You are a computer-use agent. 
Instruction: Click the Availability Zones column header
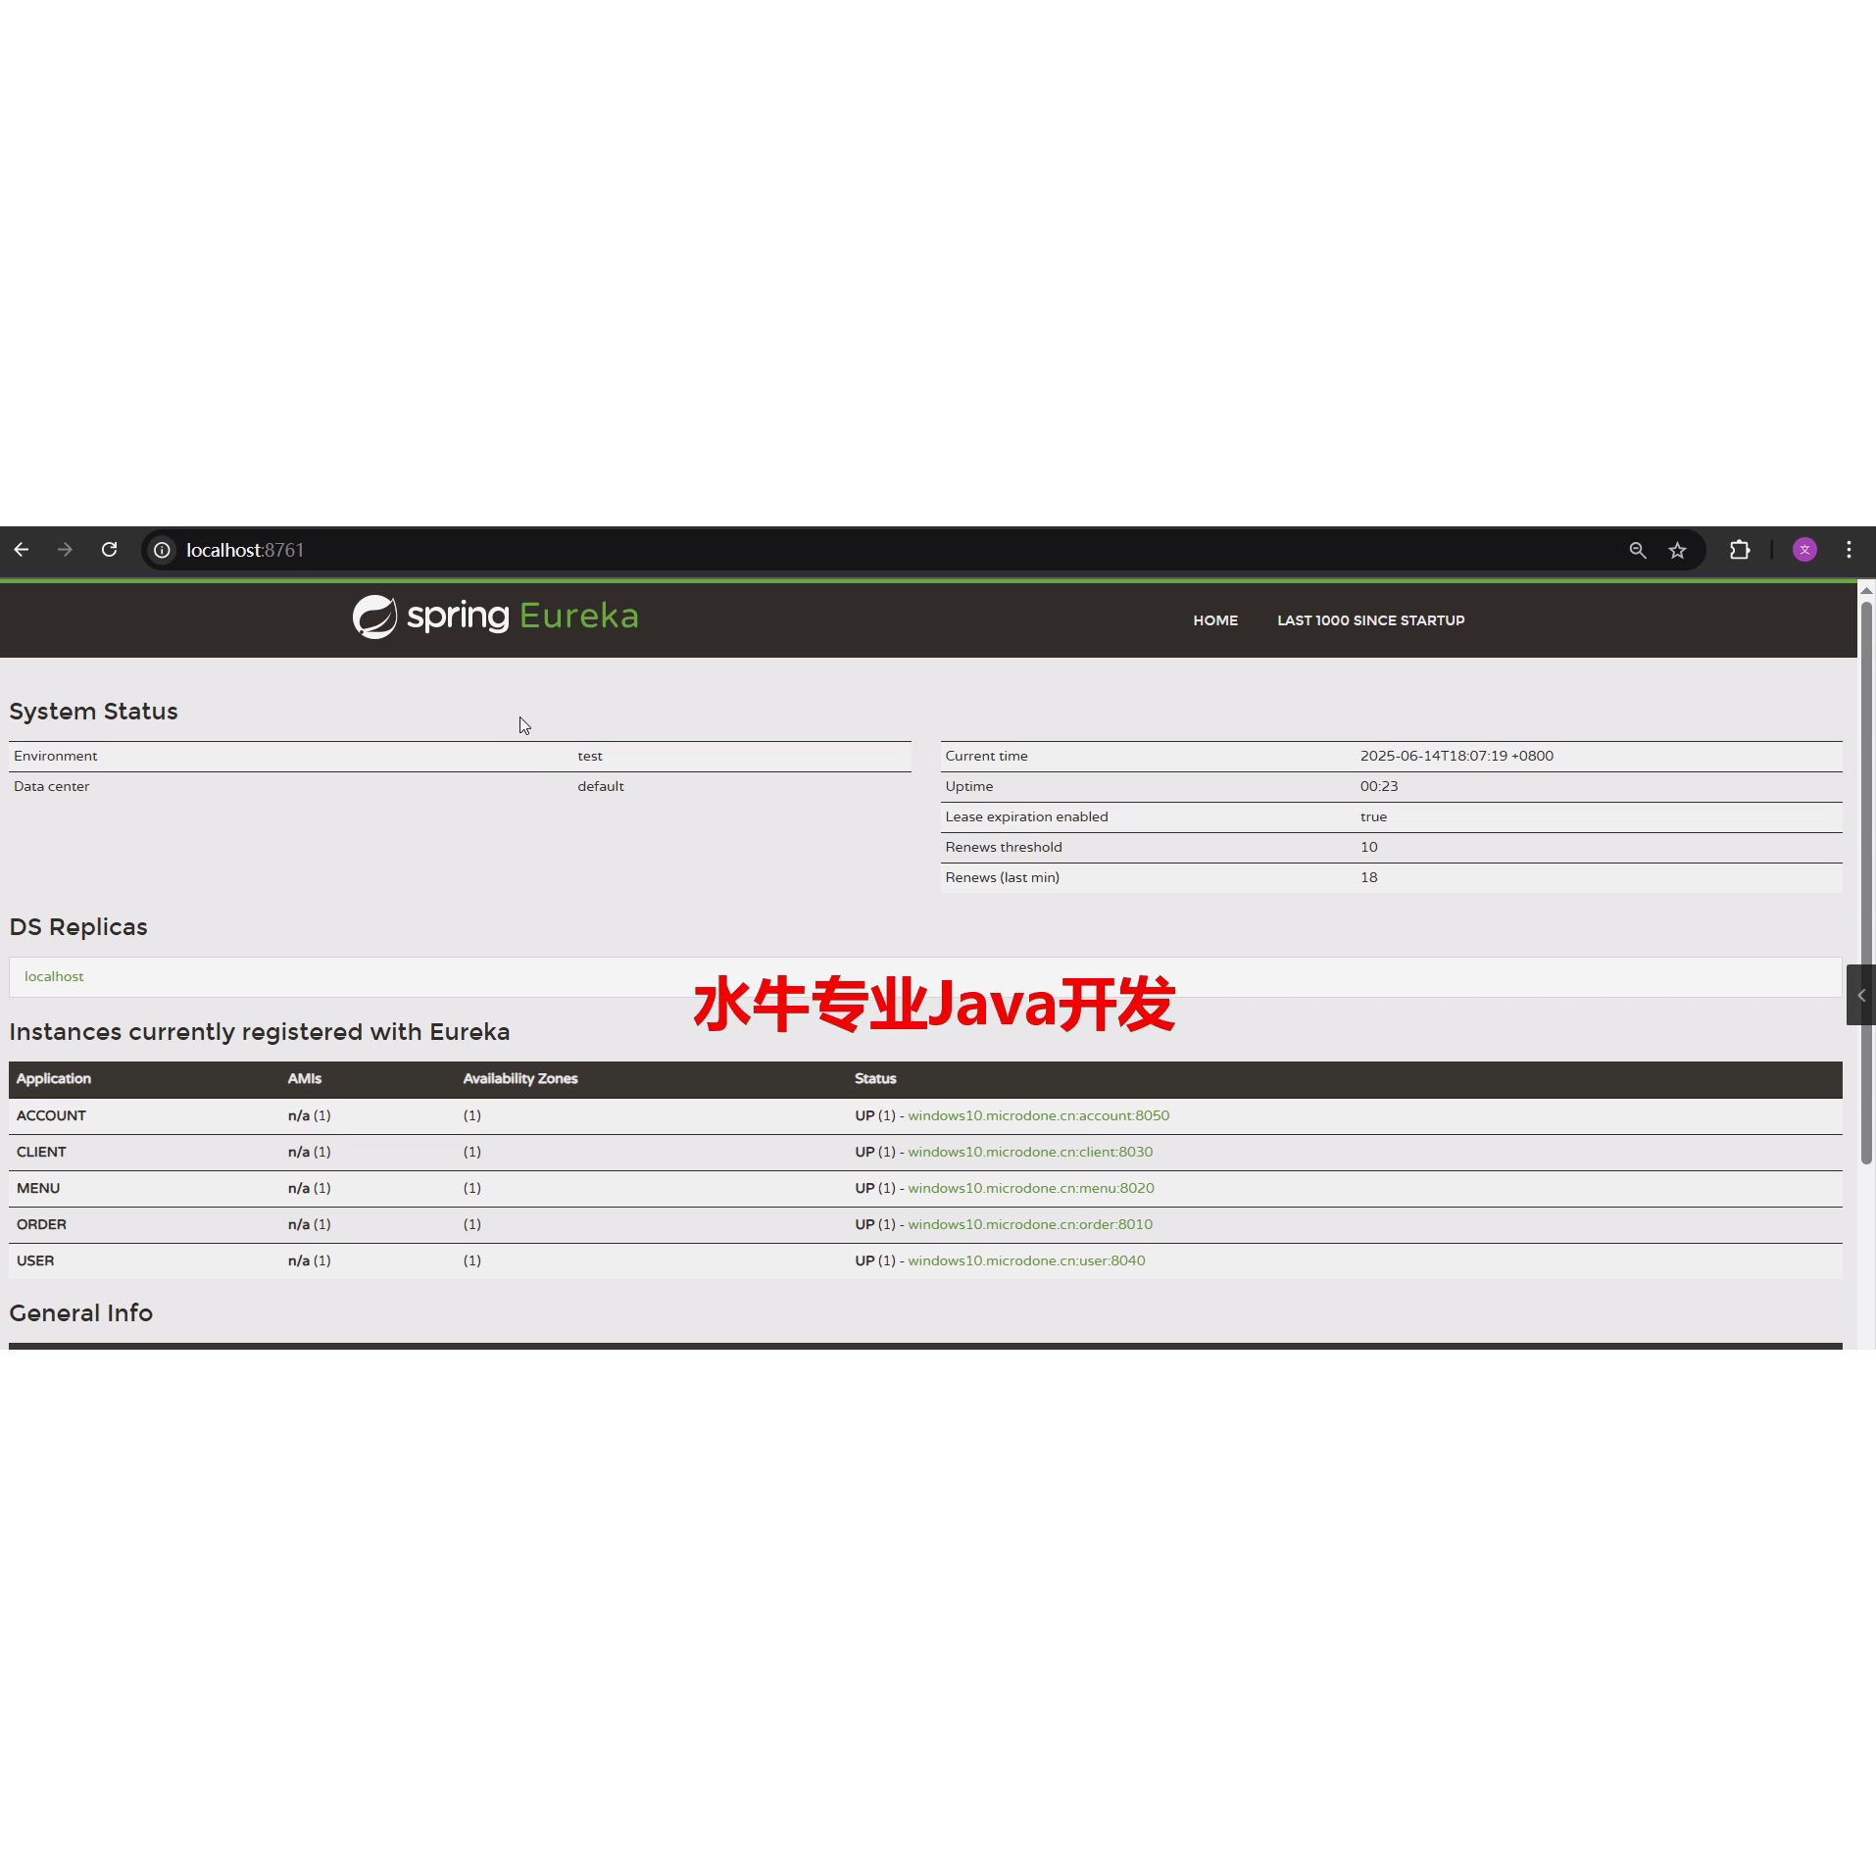tap(520, 1078)
